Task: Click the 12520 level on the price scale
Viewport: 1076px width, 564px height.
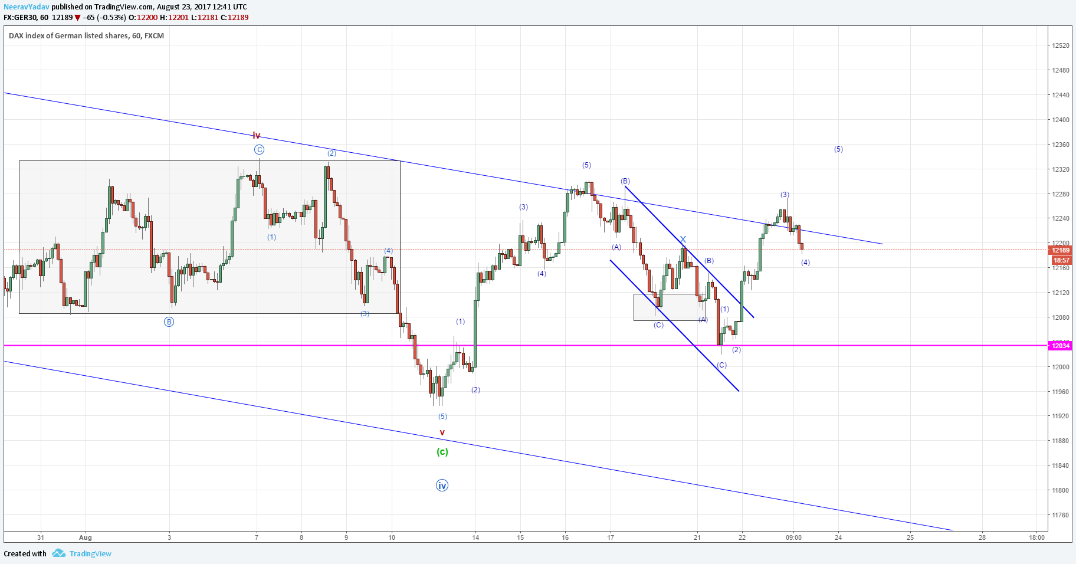Action: tap(1060, 45)
